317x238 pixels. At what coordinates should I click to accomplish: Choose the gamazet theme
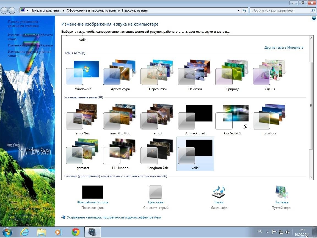(x=83, y=154)
